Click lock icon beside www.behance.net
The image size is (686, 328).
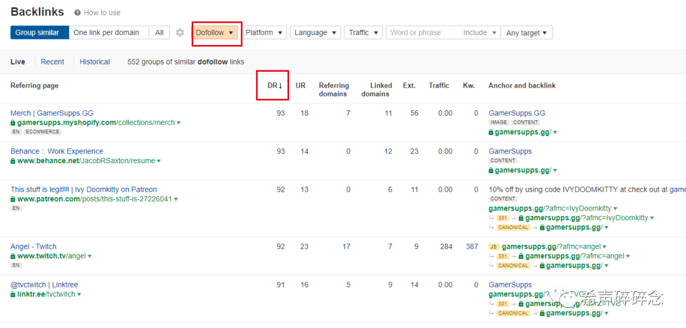13,161
